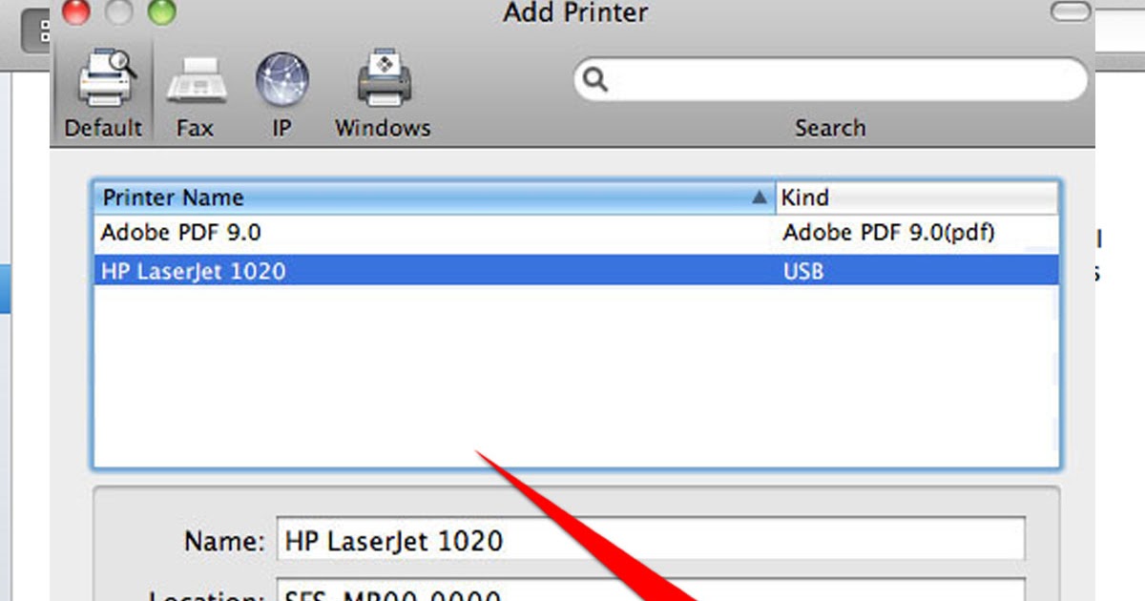
Task: Click the USB kind cell
Action: click(x=802, y=272)
